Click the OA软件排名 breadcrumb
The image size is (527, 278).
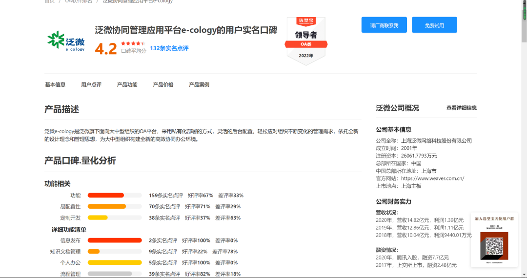coord(78,1)
